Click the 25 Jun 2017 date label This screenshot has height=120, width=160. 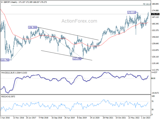pos(31,118)
